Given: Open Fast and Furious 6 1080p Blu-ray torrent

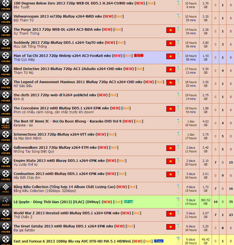Looking at the screenshot, I should 72,241.
